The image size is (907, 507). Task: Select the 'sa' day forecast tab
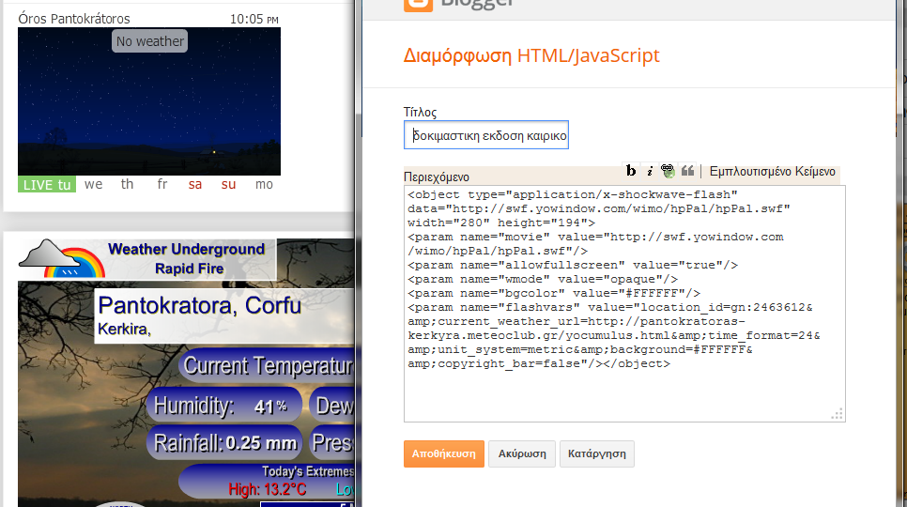pos(195,185)
